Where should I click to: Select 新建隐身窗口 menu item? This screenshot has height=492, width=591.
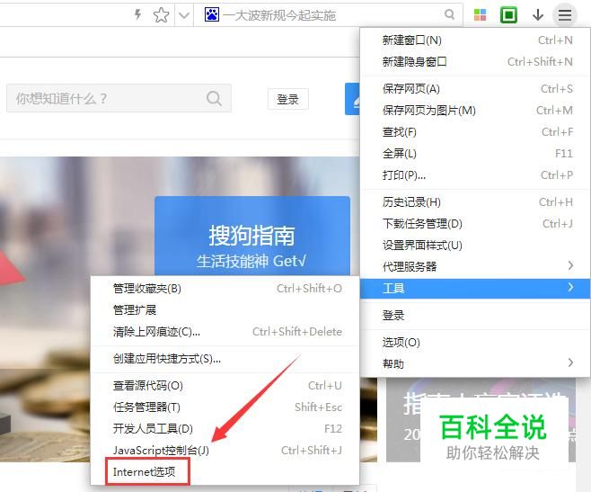pyautogui.click(x=475, y=61)
